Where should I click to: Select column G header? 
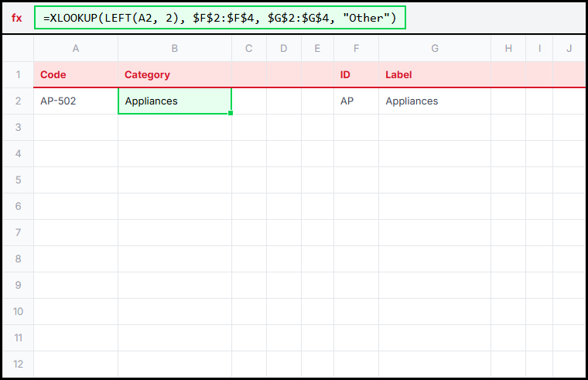[x=435, y=49]
